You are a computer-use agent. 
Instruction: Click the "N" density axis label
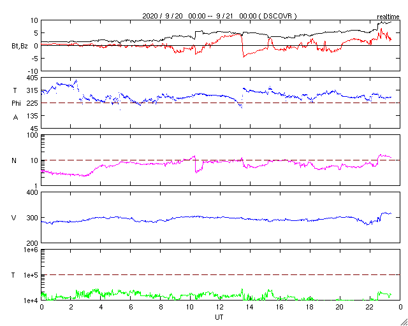(x=14, y=160)
